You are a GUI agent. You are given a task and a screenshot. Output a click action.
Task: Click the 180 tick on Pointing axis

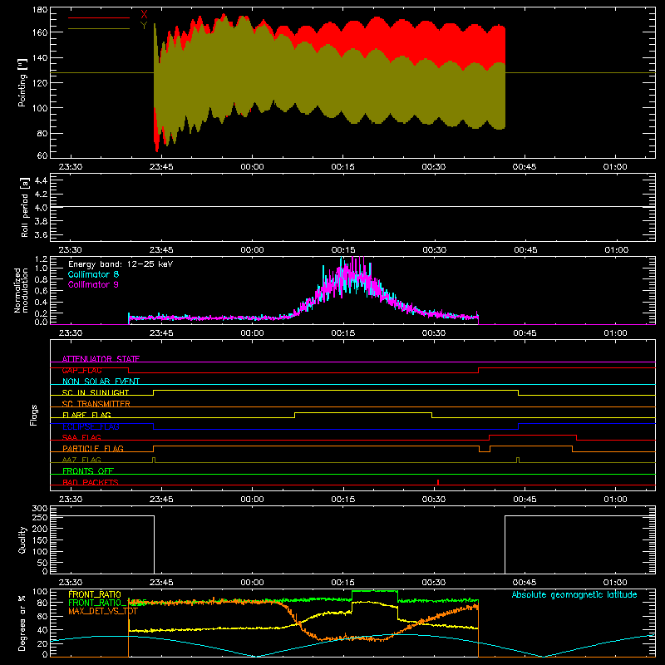point(40,10)
